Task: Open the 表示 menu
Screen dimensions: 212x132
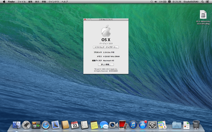Action: pos(37,2)
